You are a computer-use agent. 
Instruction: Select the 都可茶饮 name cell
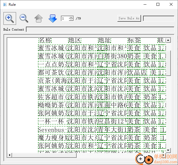(x=53, y=72)
